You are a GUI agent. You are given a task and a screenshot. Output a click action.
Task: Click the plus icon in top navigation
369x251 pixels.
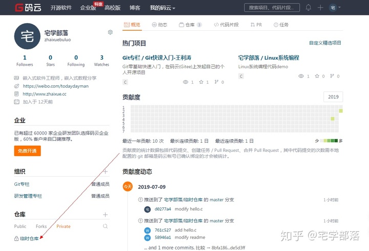pyautogui.click(x=320, y=8)
